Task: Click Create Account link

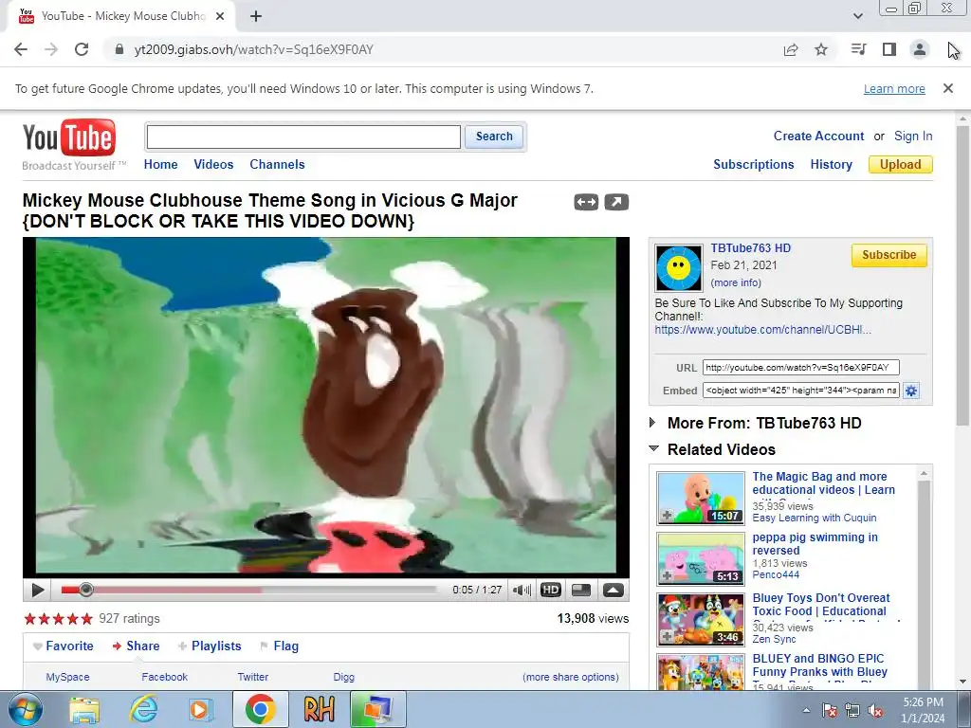Action: (818, 136)
